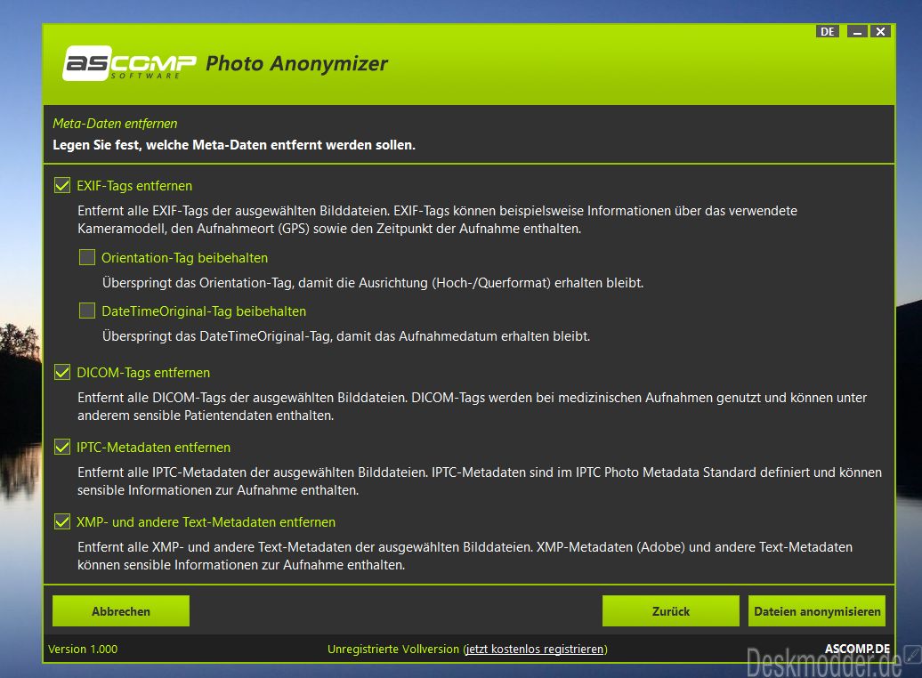The width and height of the screenshot is (922, 678).
Task: Click the Abbrechen button
Action: [x=120, y=611]
